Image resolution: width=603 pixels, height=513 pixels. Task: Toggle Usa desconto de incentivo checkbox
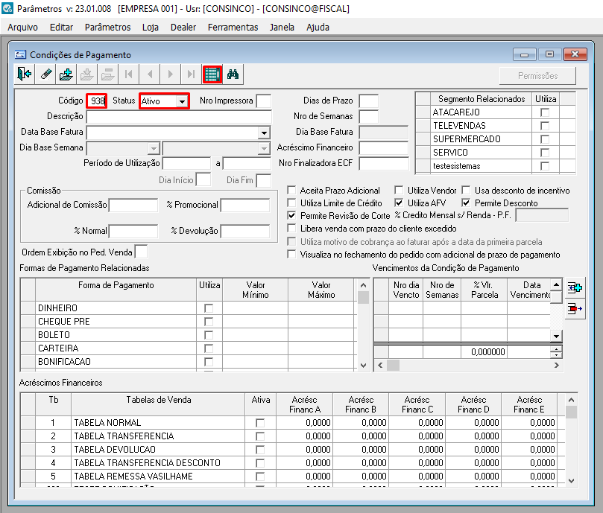click(466, 190)
